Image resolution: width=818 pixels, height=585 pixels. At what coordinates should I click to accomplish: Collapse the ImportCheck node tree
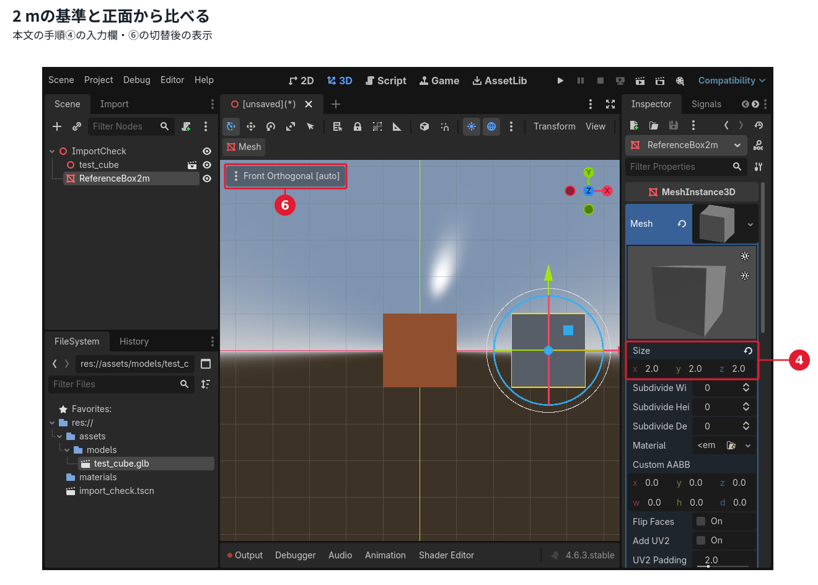(52, 151)
